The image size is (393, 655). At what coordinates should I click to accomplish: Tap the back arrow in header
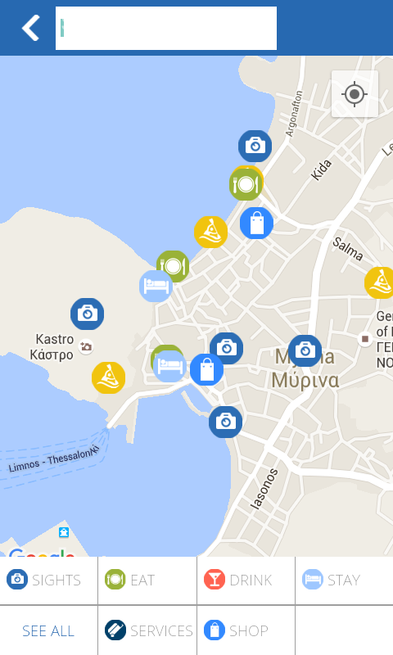coord(30,28)
